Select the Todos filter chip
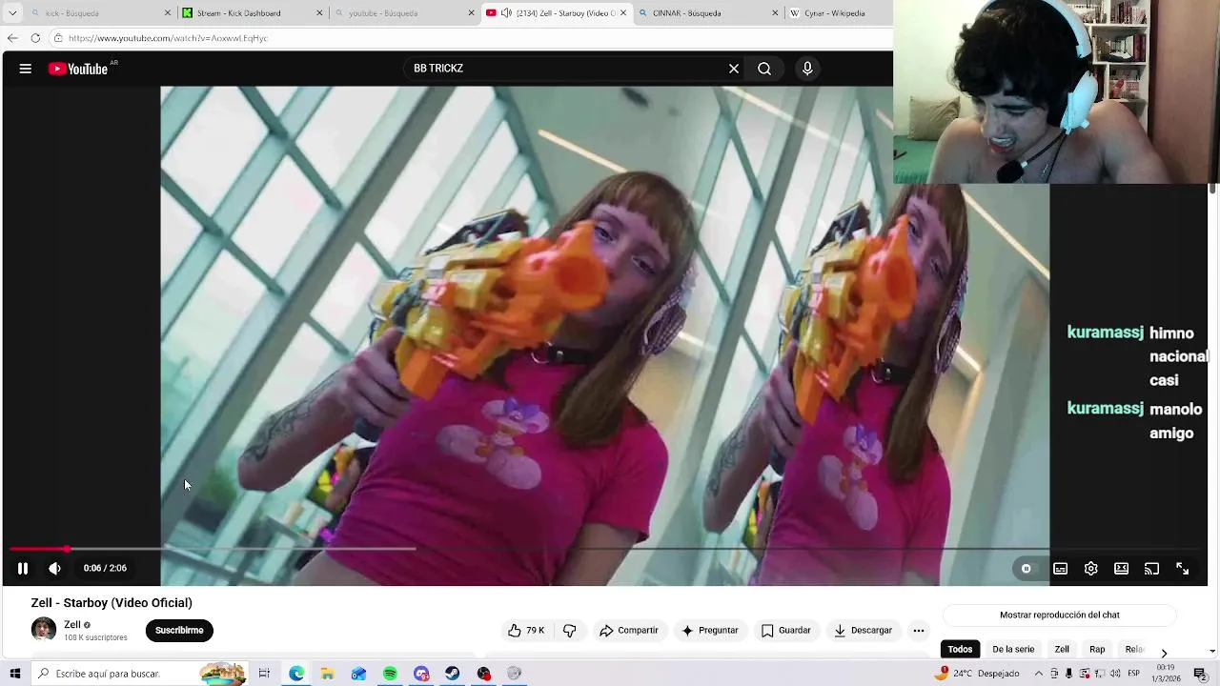Image resolution: width=1220 pixels, height=686 pixels. pyautogui.click(x=960, y=649)
